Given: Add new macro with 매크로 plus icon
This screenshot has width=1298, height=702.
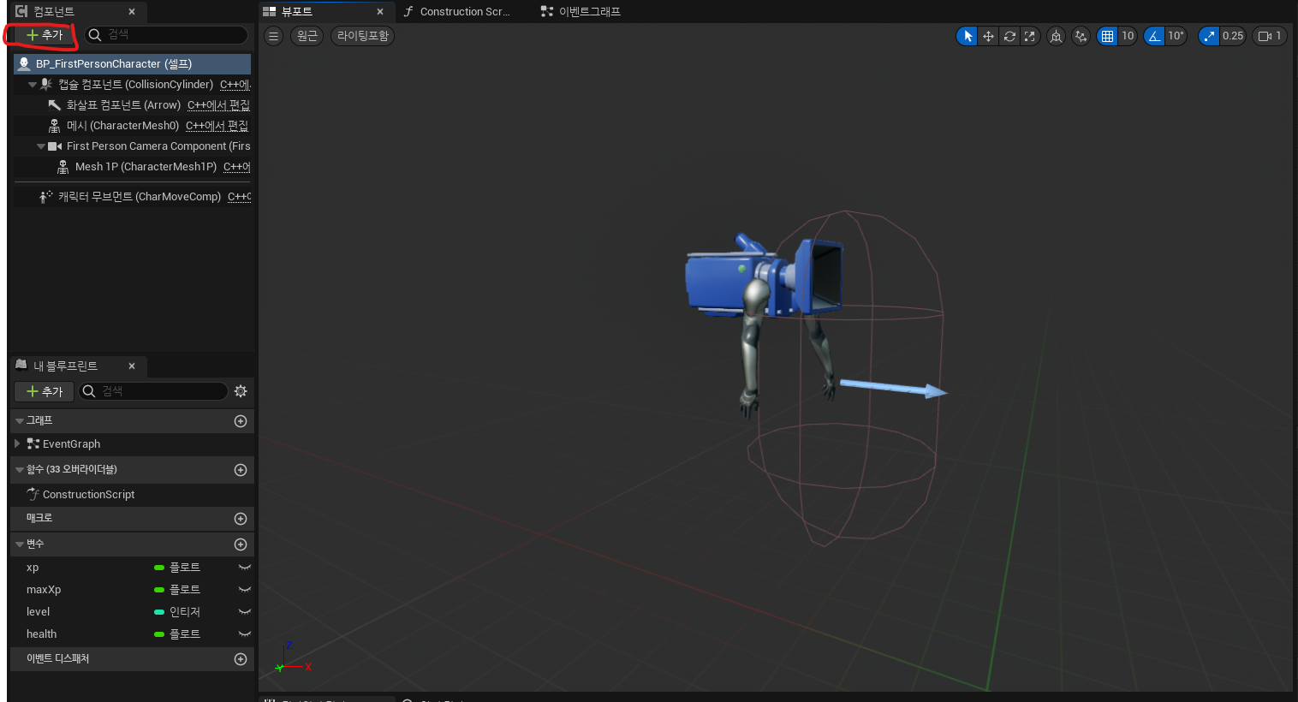Looking at the screenshot, I should tap(241, 519).
